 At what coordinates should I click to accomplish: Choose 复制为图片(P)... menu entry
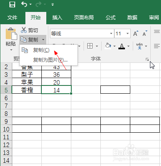(x=48, y=60)
